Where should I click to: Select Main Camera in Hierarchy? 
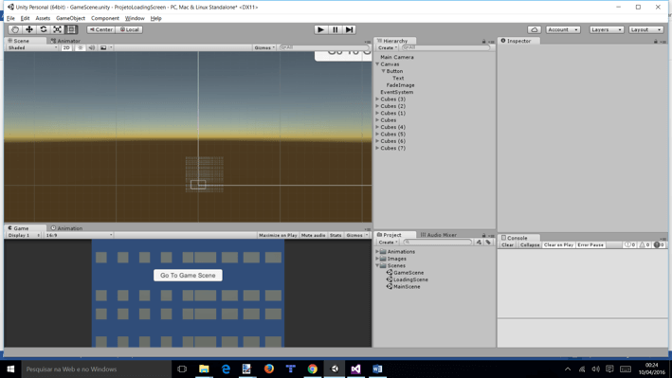pos(397,57)
